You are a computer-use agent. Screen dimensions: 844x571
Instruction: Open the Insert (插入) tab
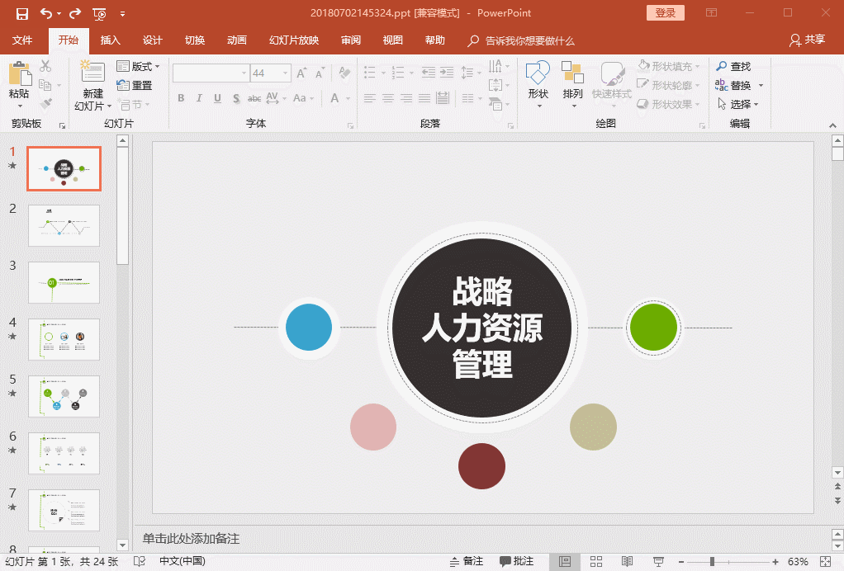110,40
